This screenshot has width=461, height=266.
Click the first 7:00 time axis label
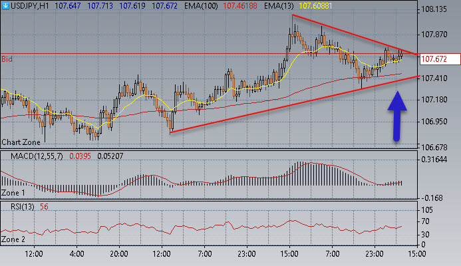tap(204, 253)
